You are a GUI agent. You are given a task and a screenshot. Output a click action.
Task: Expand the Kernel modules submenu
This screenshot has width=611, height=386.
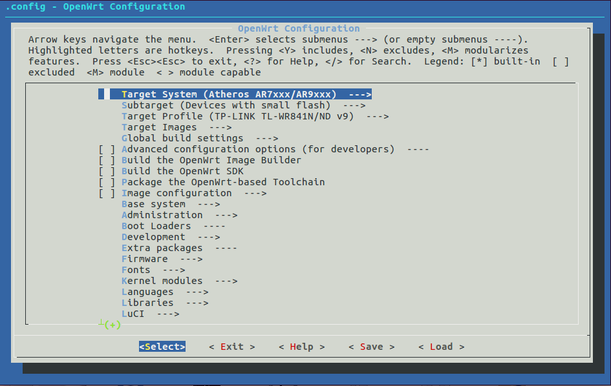[180, 281]
